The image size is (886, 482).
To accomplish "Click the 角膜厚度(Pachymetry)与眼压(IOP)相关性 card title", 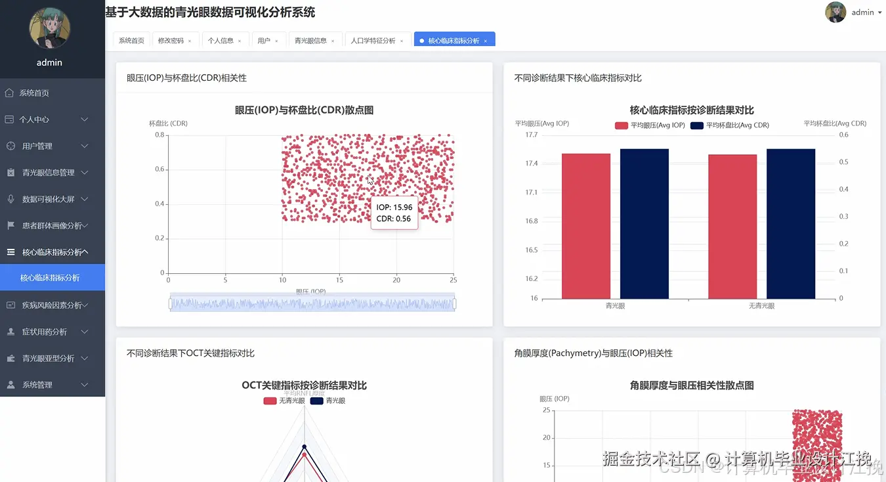I will tap(594, 353).
